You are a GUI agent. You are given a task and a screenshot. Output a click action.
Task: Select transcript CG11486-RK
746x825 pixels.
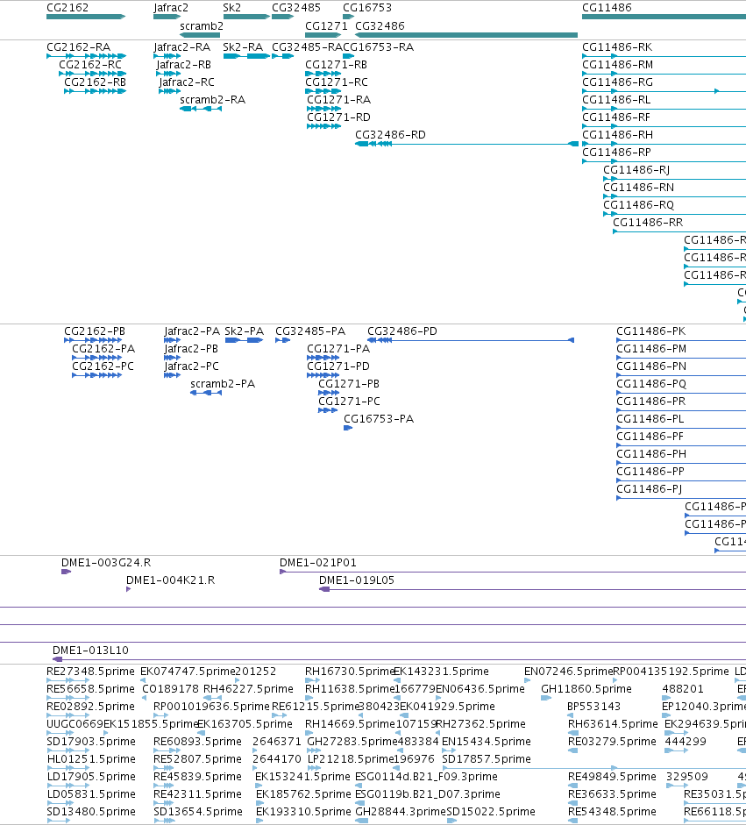point(664,56)
